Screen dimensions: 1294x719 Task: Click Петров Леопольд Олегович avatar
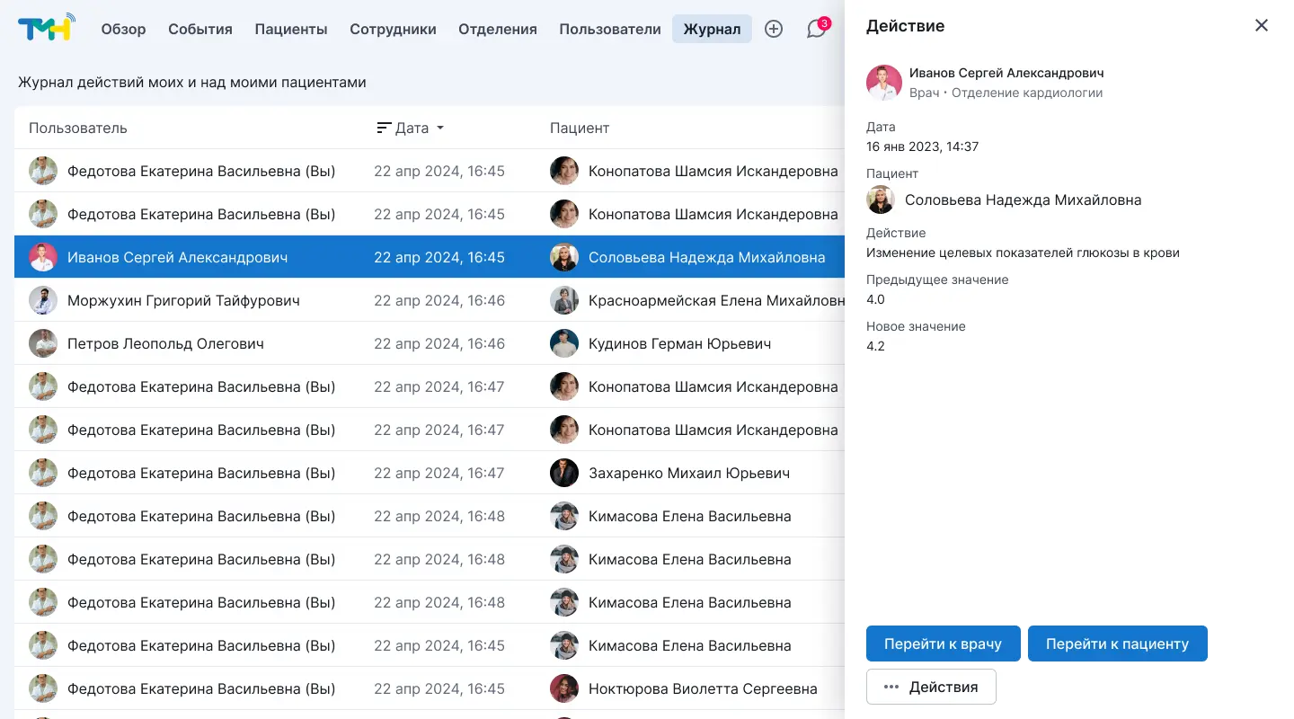[x=43, y=343]
